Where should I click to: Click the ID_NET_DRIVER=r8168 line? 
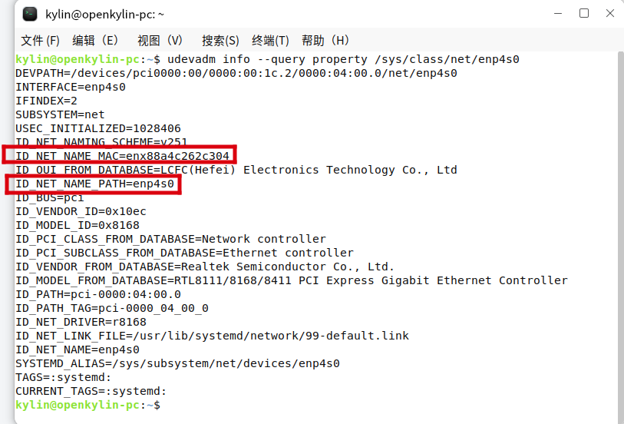pyautogui.click(x=81, y=322)
